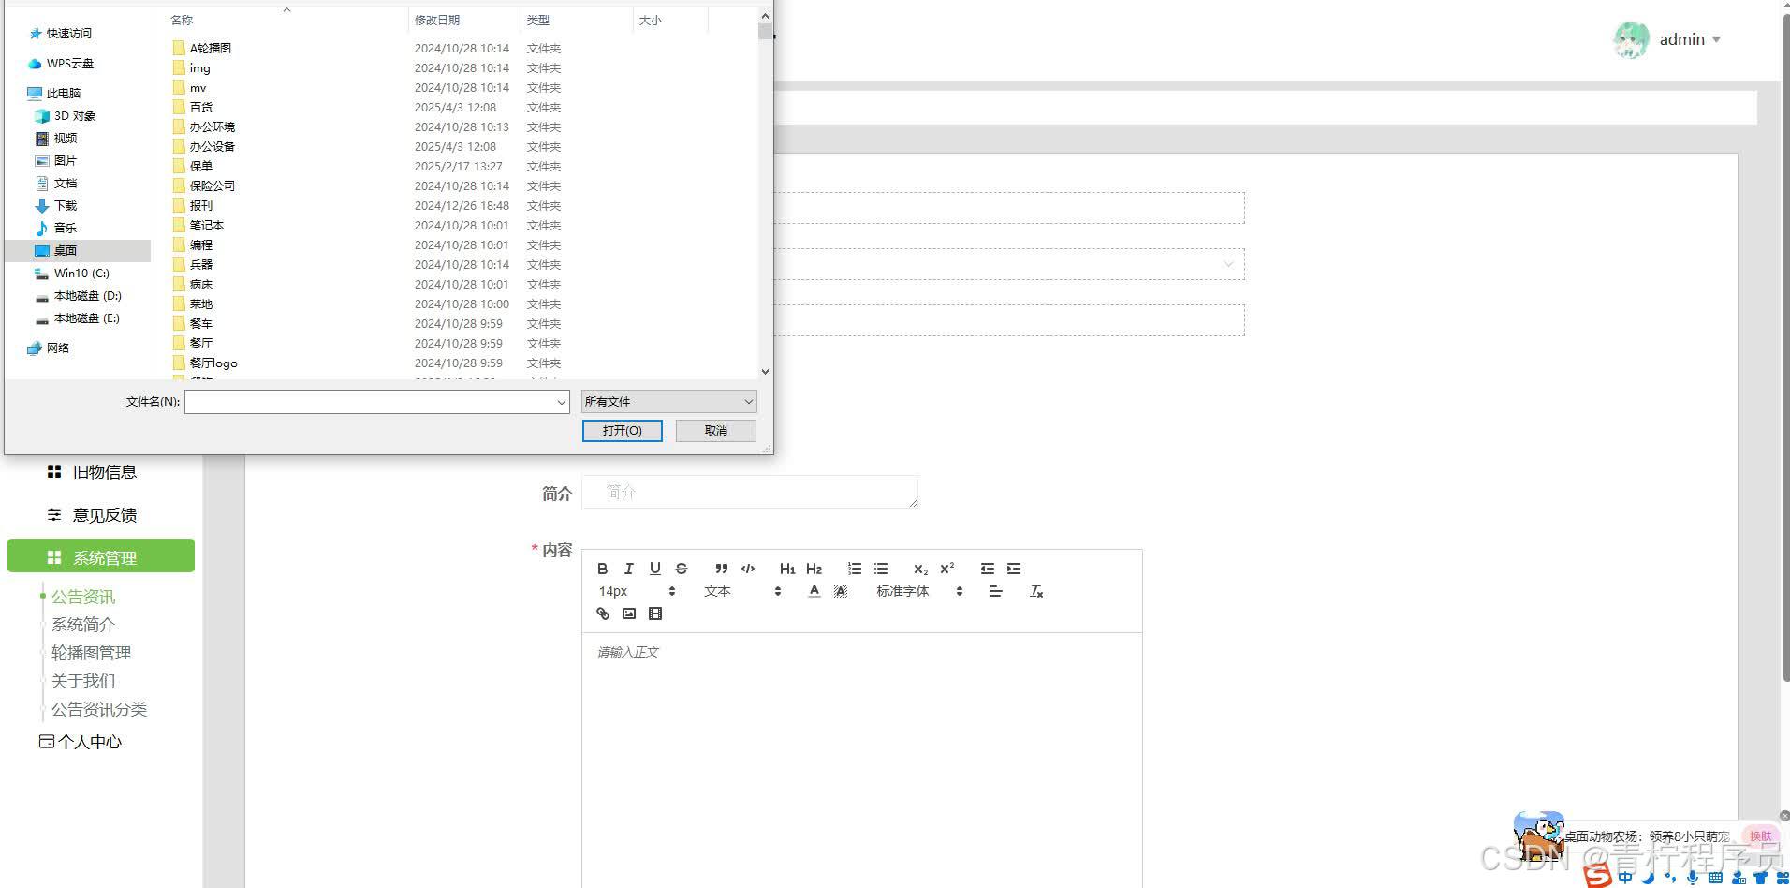Create an ordered numbered list

click(x=854, y=569)
